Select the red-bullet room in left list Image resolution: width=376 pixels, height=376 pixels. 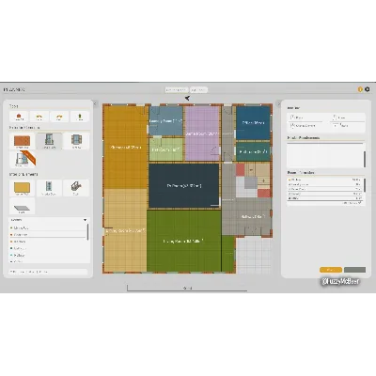click(49, 235)
